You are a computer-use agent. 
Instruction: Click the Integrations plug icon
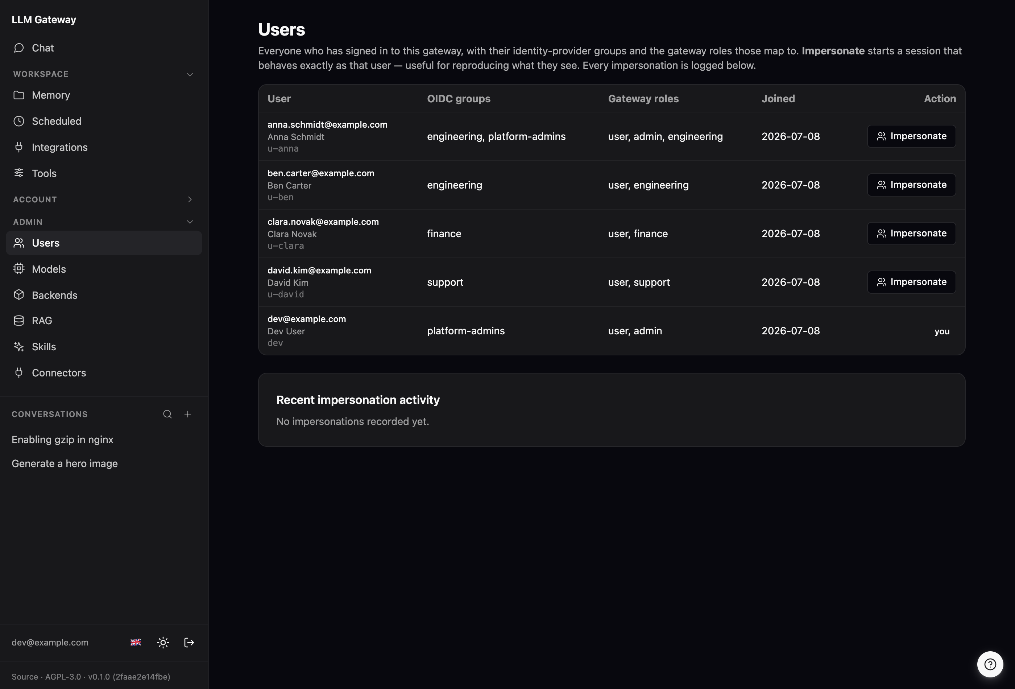[19, 147]
